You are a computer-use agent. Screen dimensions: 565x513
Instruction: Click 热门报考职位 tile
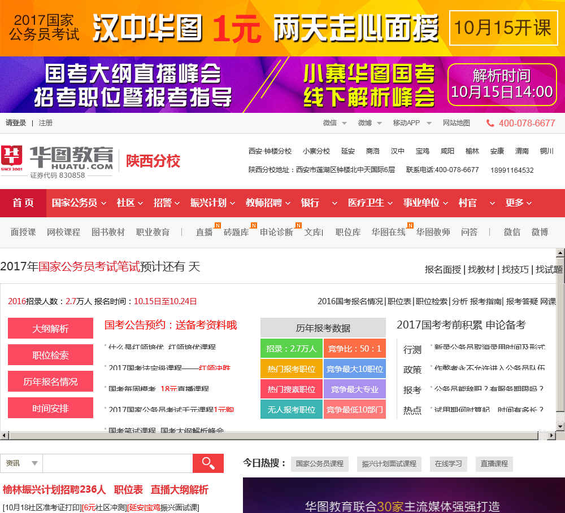[292, 369]
